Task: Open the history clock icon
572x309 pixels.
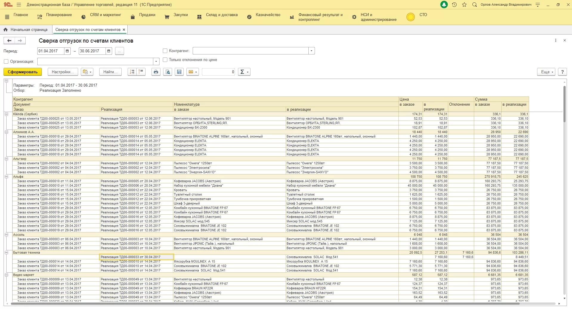Action: (454, 5)
